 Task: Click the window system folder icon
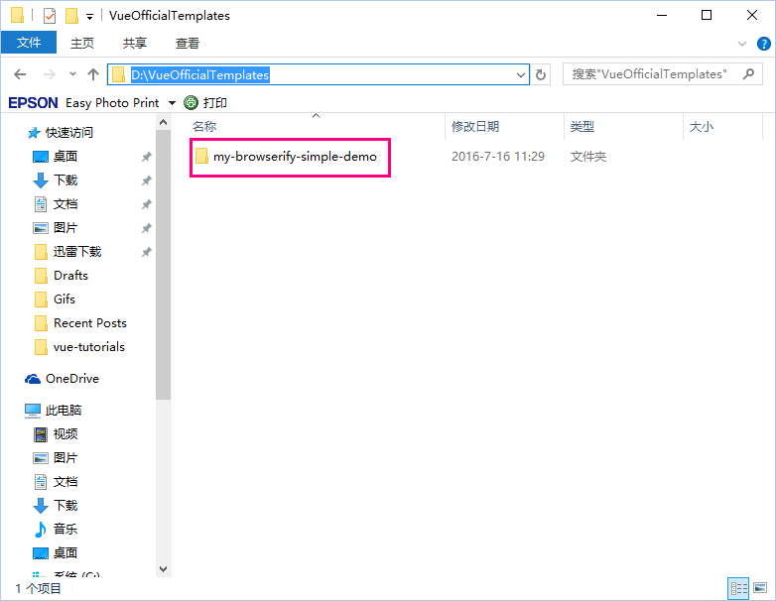(17, 15)
